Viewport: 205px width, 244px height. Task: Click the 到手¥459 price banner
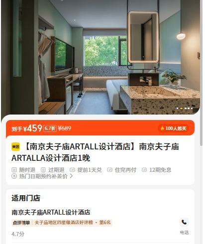(100, 128)
